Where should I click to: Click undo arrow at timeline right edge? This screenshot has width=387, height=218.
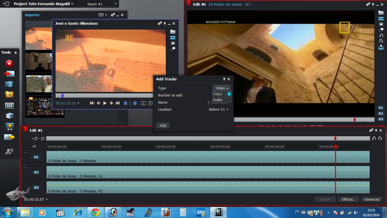(374, 139)
